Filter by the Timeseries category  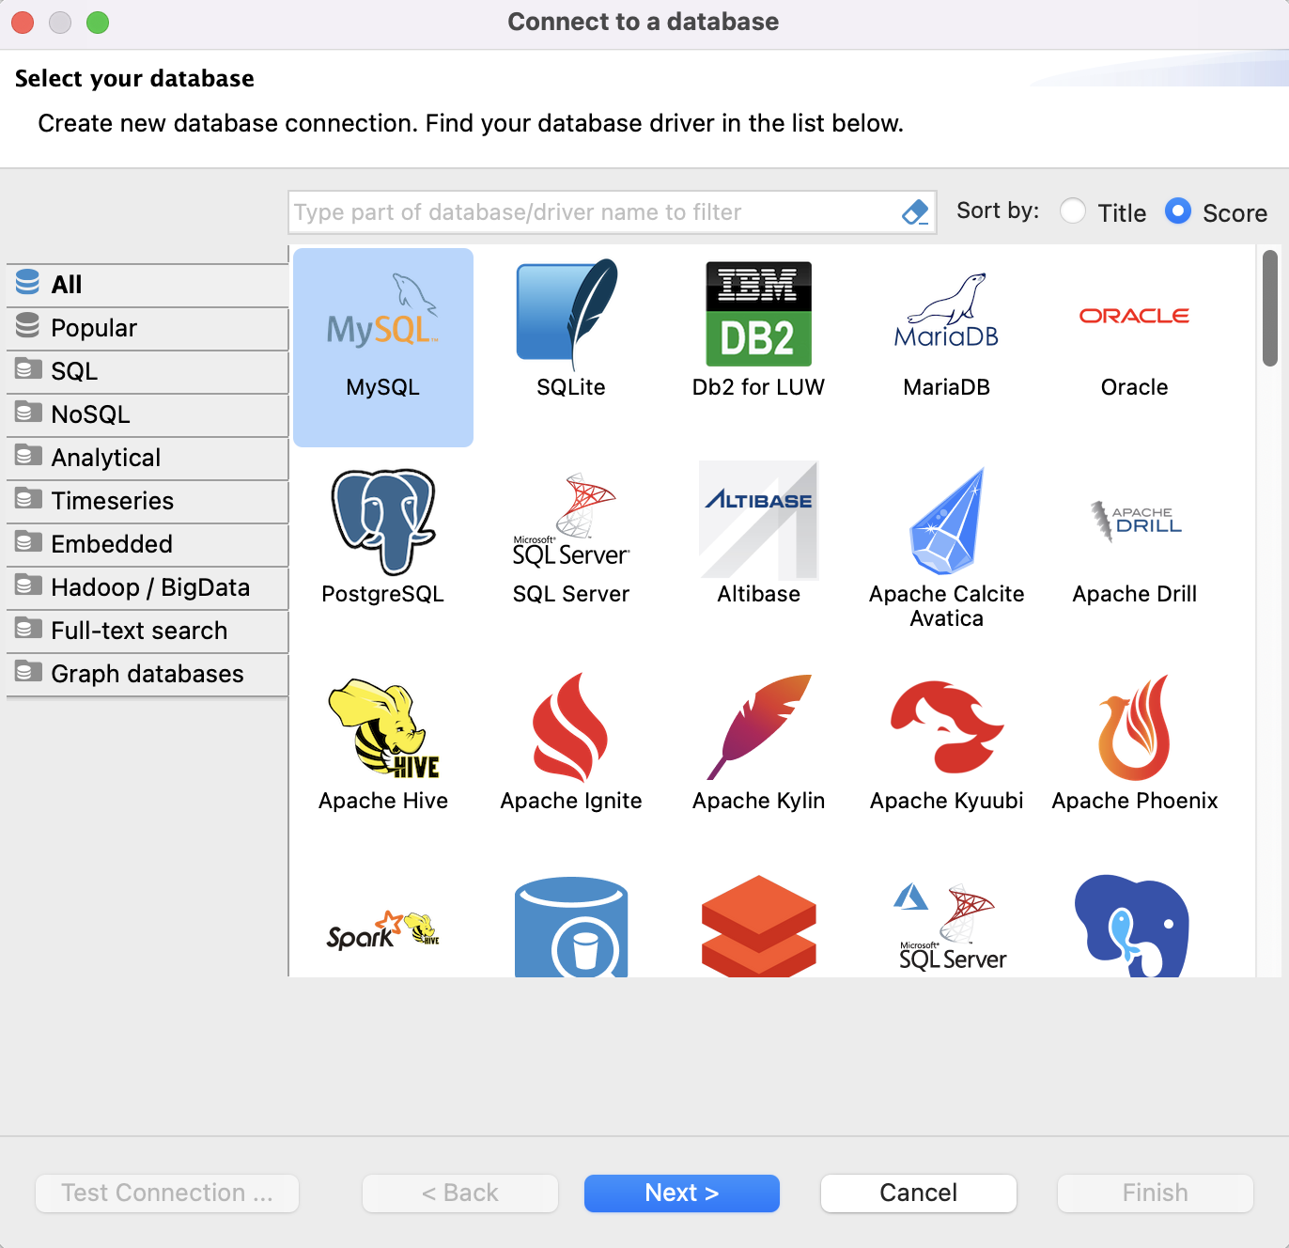click(x=112, y=501)
